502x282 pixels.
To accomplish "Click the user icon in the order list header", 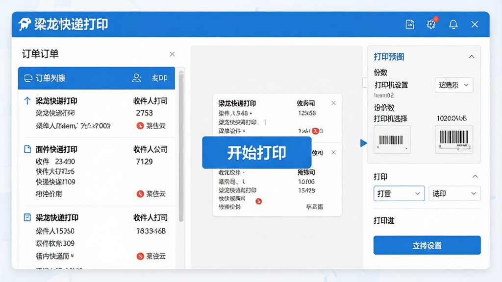I will pyautogui.click(x=136, y=78).
